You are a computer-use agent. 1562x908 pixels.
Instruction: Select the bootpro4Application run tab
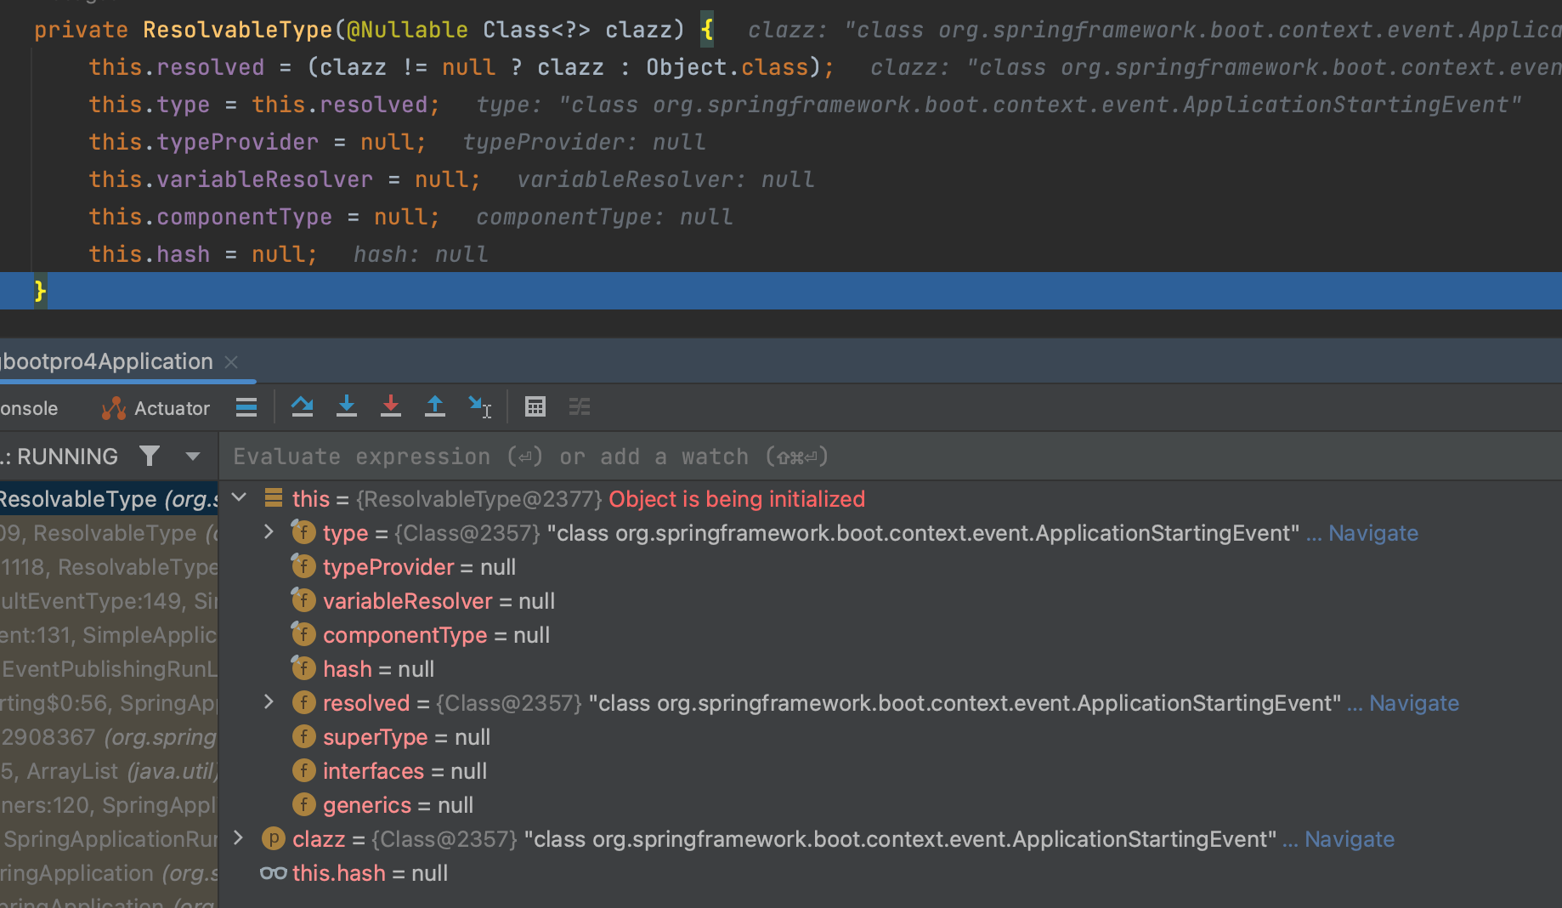coord(106,362)
